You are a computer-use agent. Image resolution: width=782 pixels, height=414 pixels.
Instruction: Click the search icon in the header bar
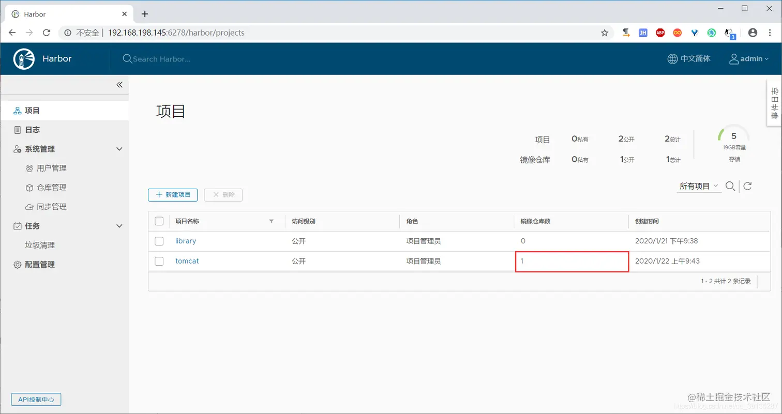pyautogui.click(x=127, y=59)
